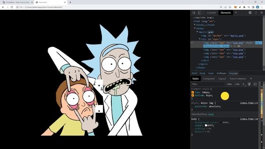Open the Layout pane tab

click(x=222, y=79)
